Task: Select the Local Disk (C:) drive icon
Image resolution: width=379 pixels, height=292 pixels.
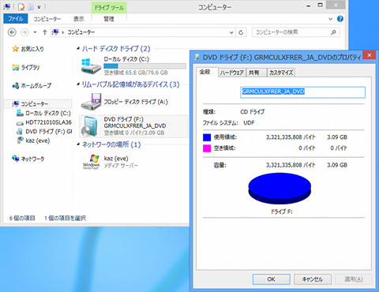Action: coord(91,66)
